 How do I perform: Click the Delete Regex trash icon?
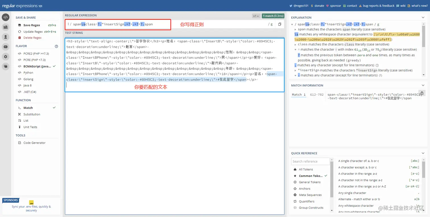[20, 38]
